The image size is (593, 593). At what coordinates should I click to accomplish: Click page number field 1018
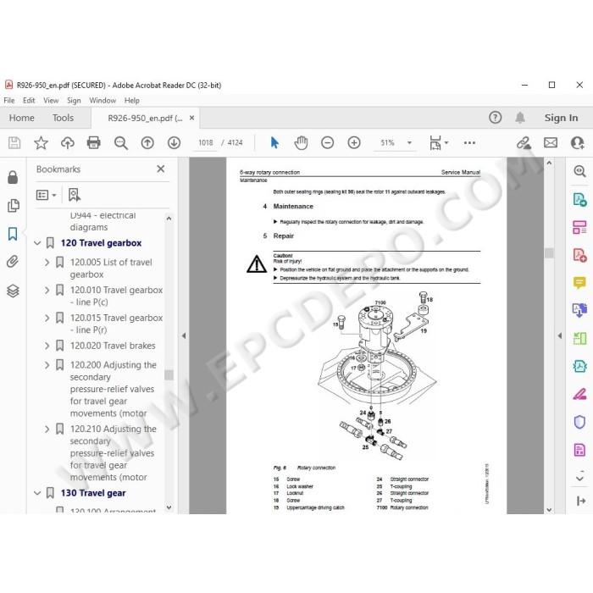[206, 143]
